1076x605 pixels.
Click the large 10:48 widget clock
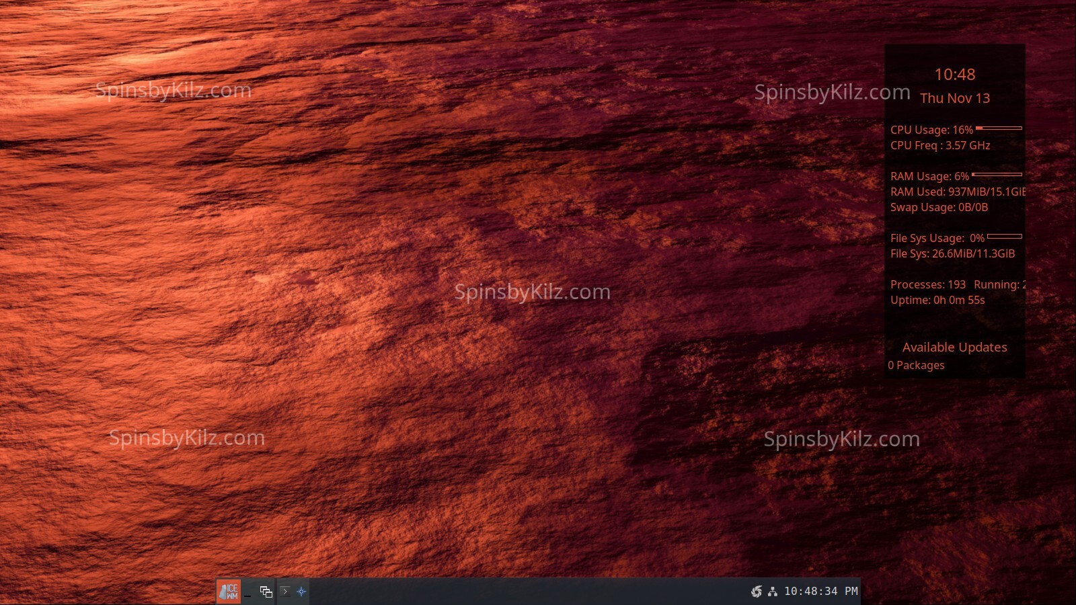point(954,75)
